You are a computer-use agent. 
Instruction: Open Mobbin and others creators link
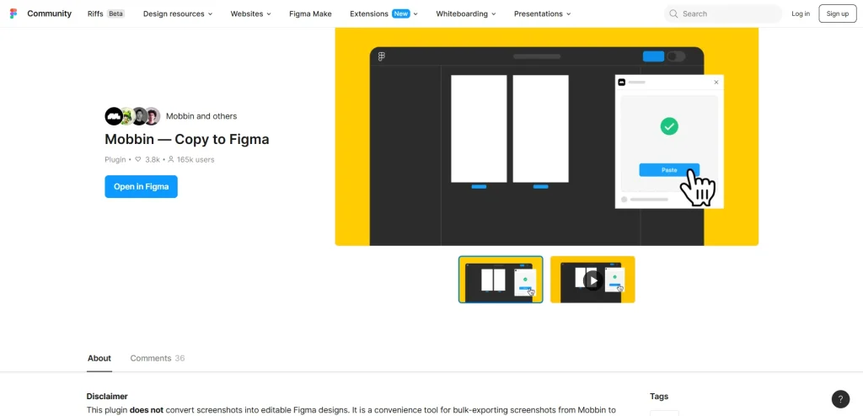point(201,116)
